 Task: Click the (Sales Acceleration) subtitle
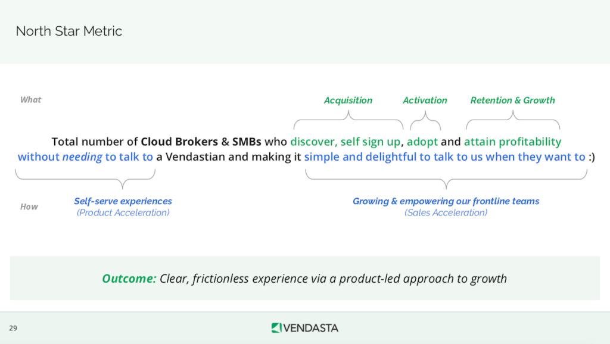click(446, 212)
